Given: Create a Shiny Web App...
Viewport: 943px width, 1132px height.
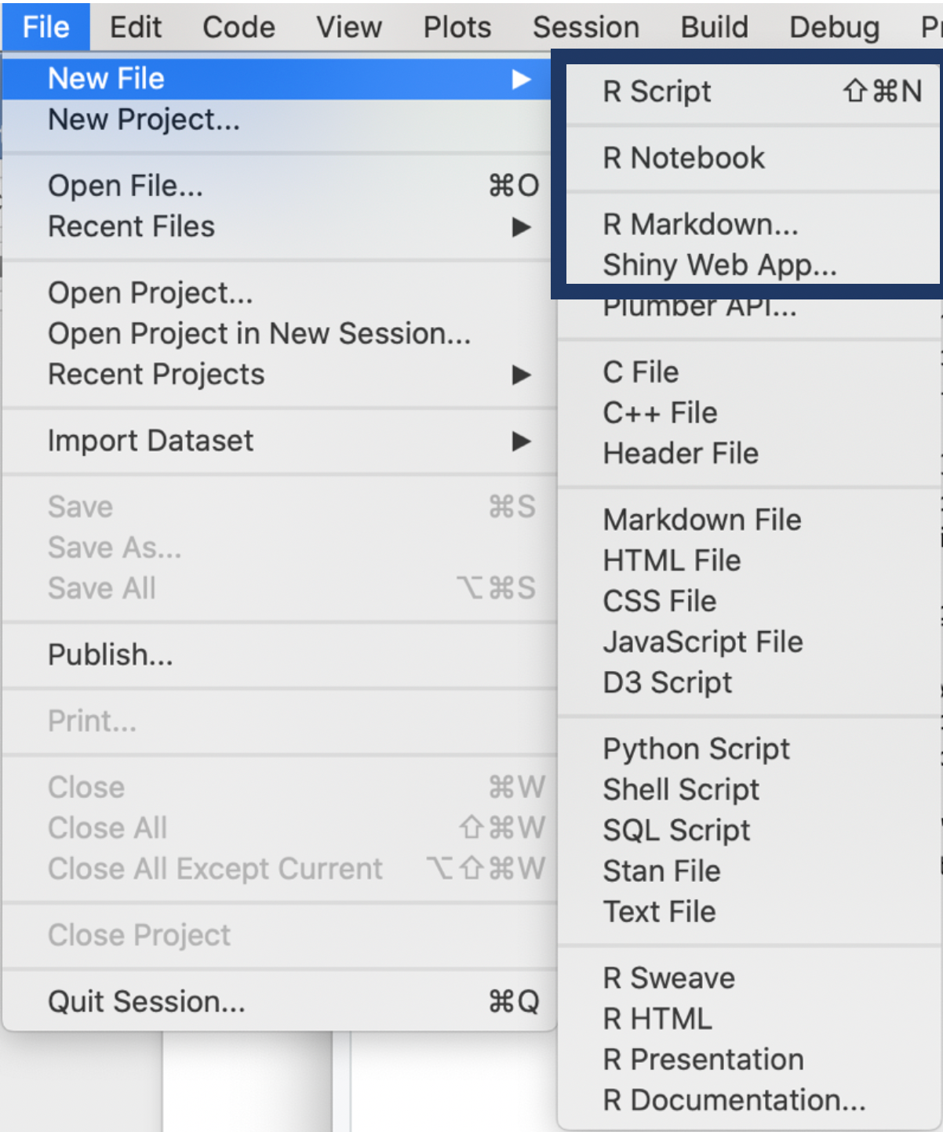Looking at the screenshot, I should point(719,265).
